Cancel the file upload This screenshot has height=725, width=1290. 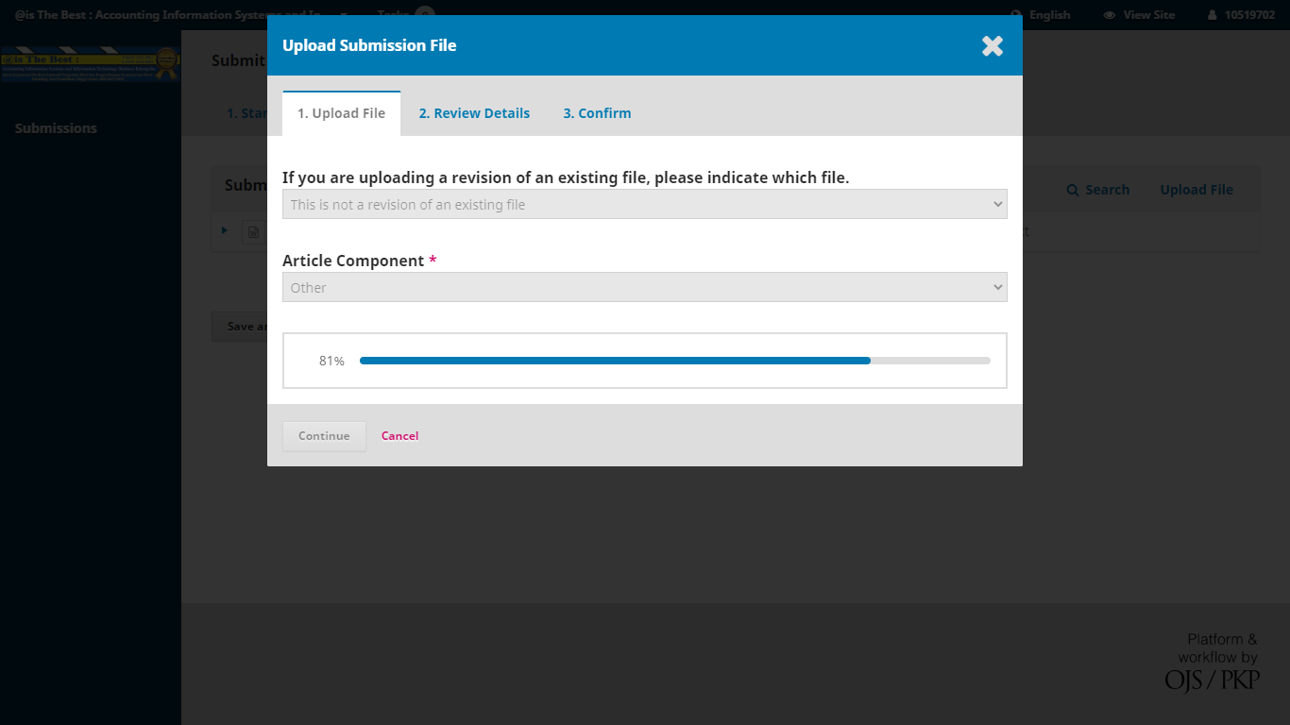tap(399, 436)
